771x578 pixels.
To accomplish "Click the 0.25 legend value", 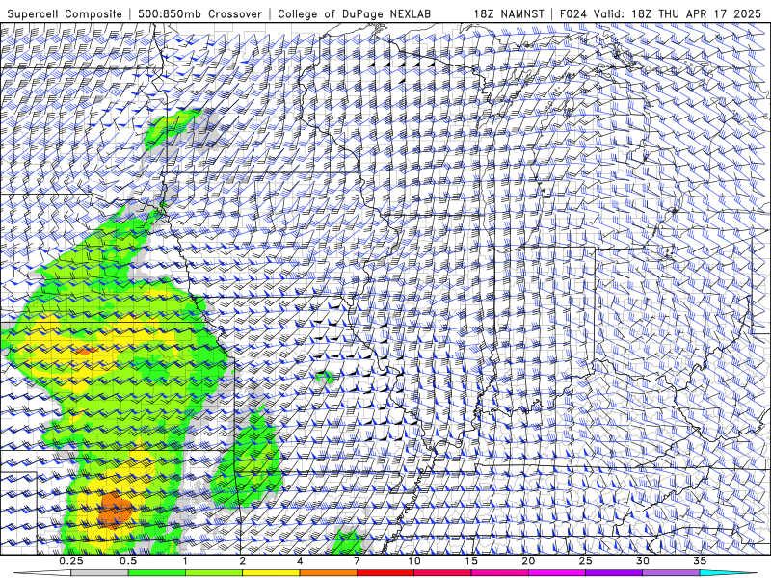I will coord(71,561).
